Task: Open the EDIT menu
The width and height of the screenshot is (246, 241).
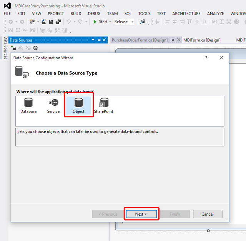Action: point(22,14)
